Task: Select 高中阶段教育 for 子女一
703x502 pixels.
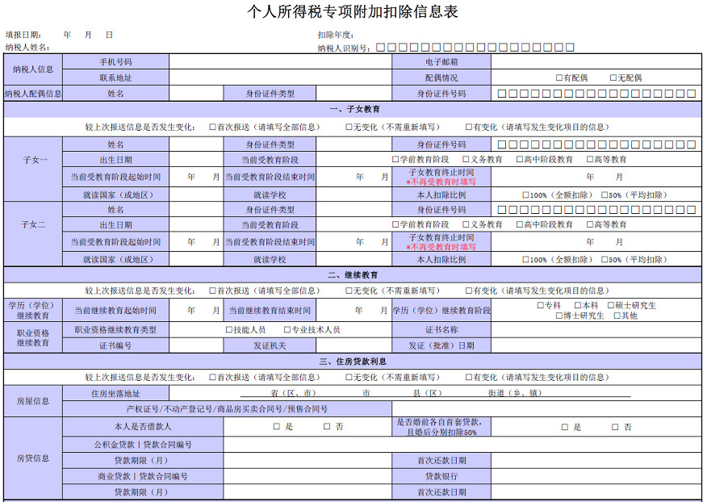Action: (x=520, y=160)
